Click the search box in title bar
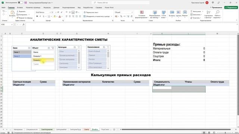The height and width of the screenshot is (134, 239). [120, 3]
